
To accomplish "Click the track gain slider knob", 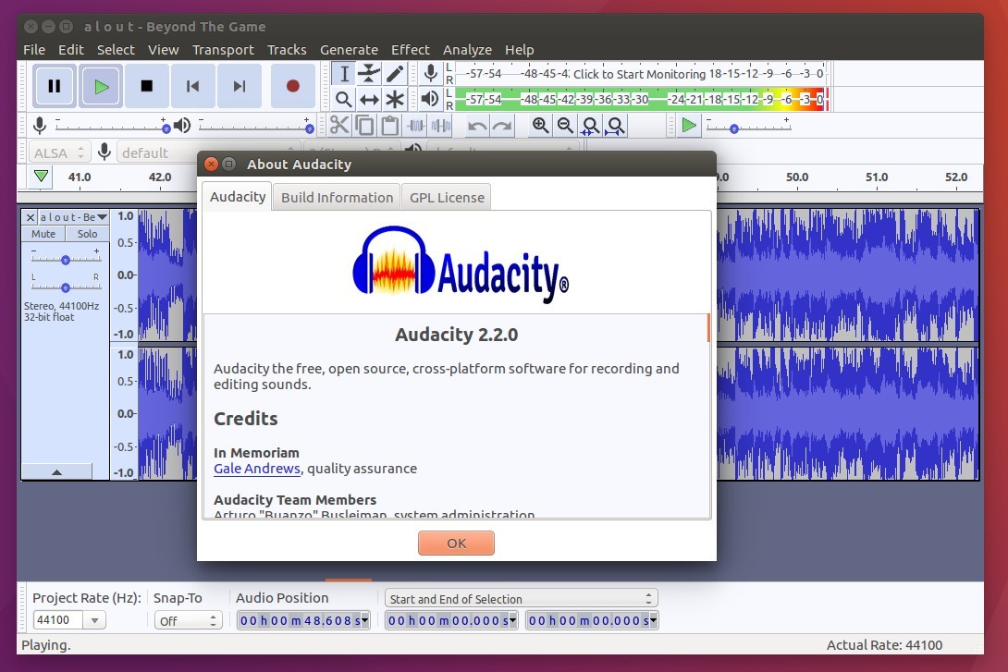I will (x=65, y=260).
